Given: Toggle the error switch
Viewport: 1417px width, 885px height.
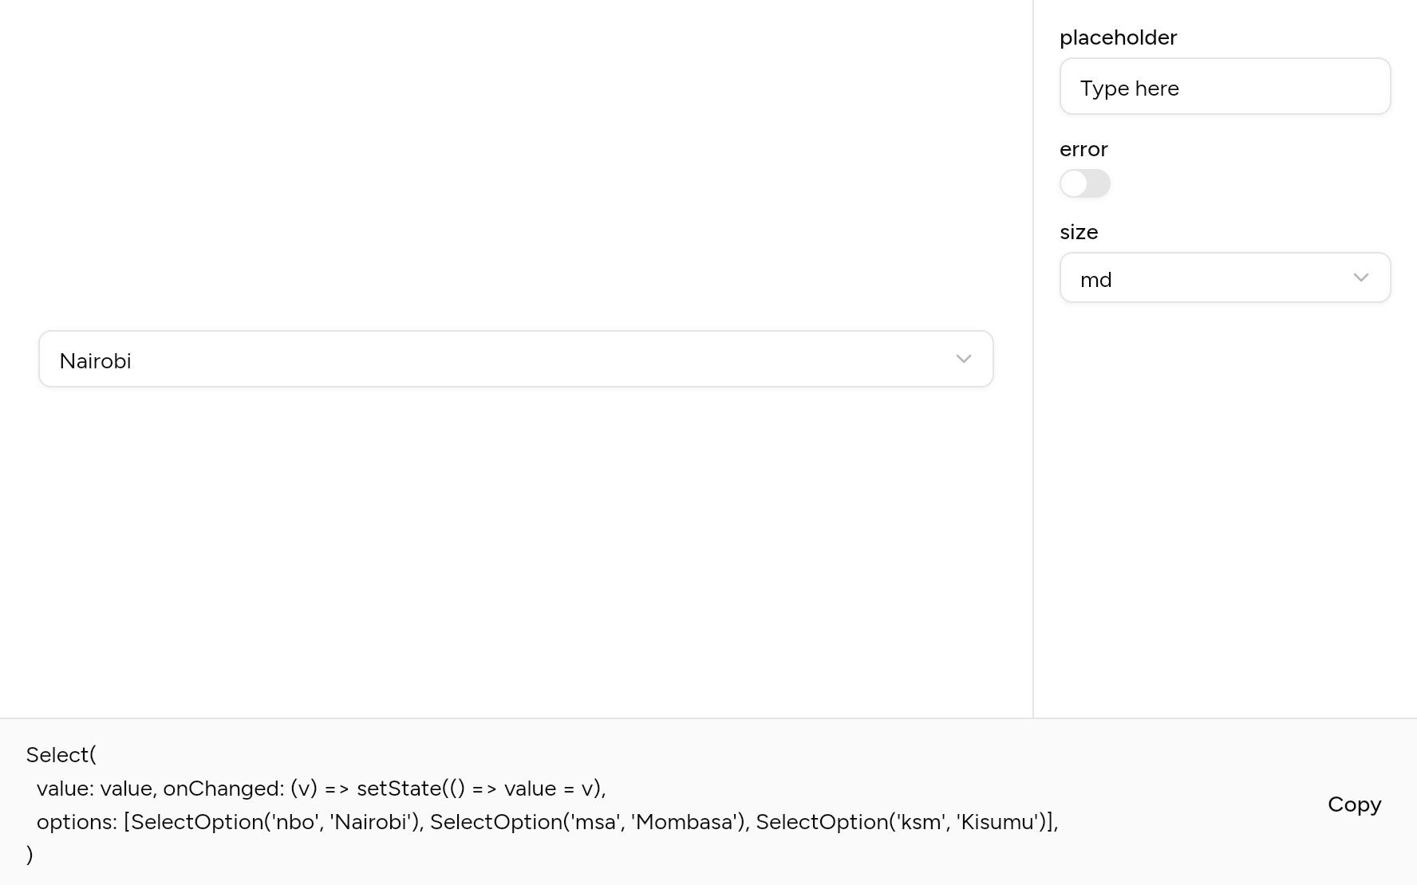Looking at the screenshot, I should (x=1084, y=183).
